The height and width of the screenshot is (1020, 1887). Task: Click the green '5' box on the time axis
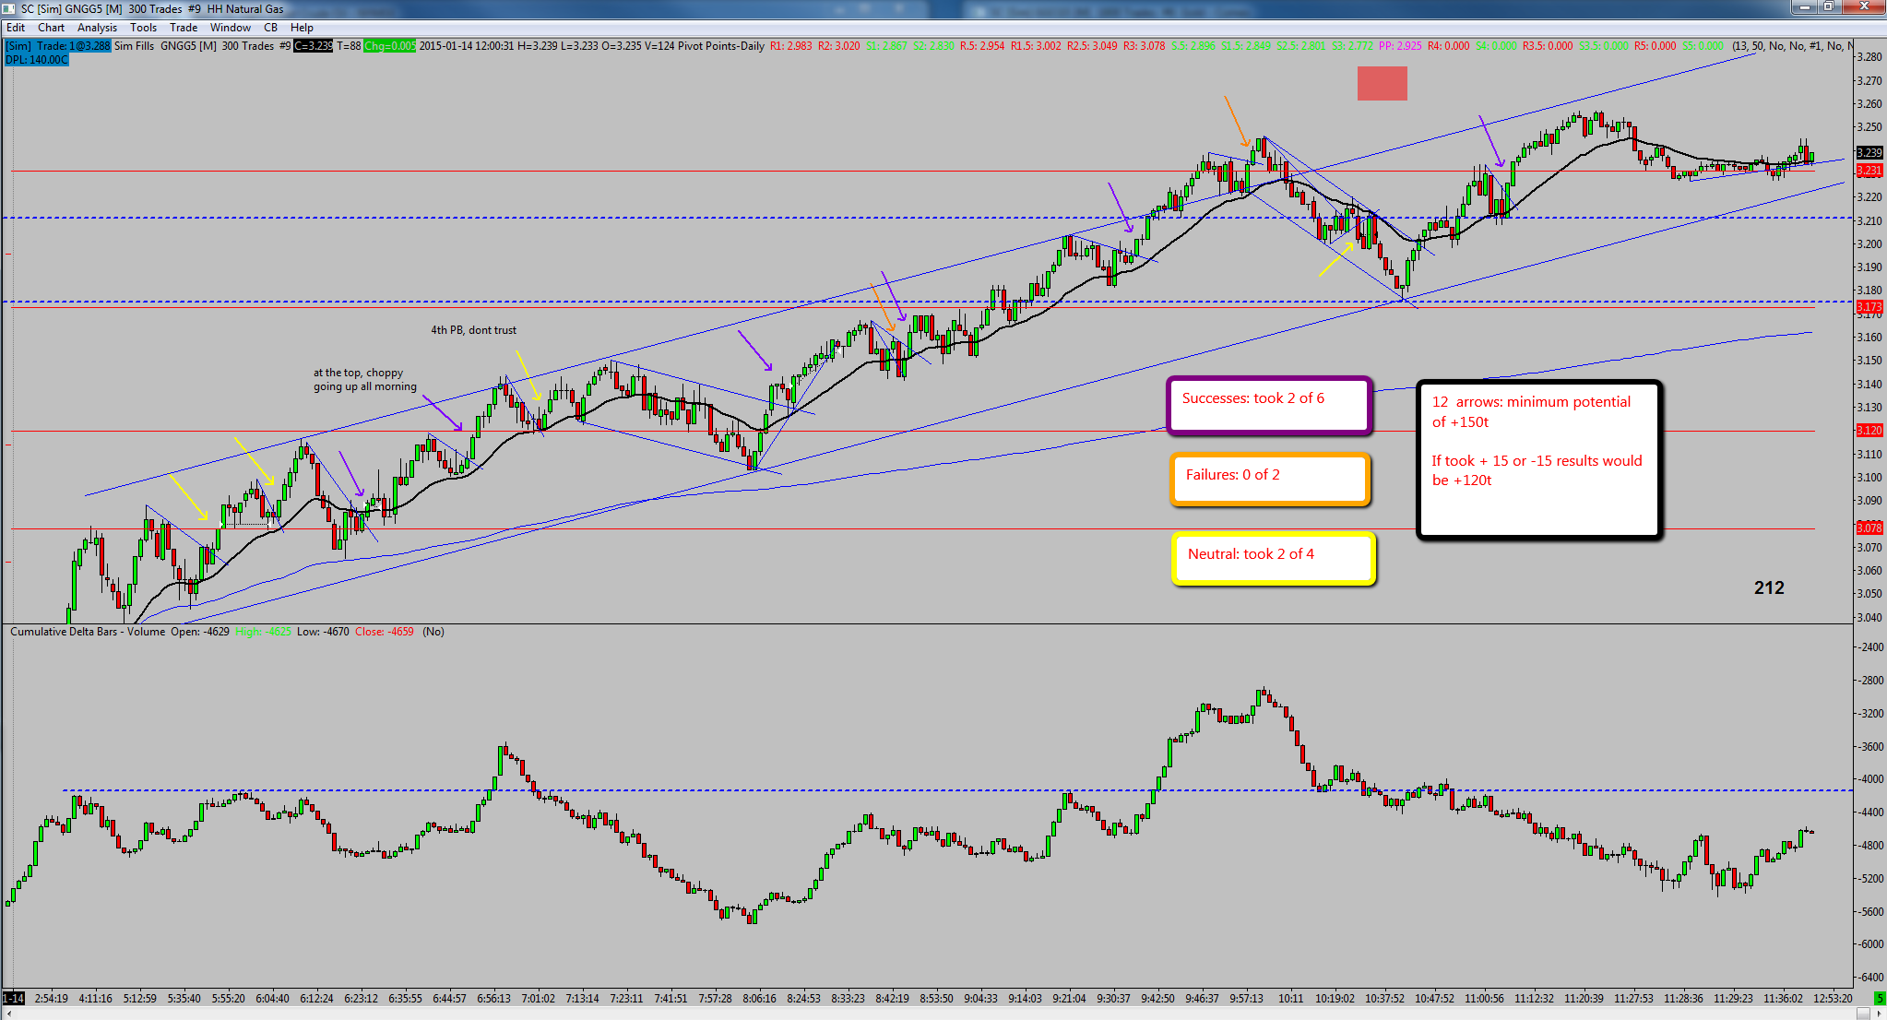click(1880, 998)
